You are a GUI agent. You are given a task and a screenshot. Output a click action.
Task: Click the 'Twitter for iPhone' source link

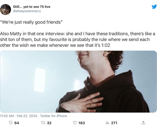pyautogui.click(x=53, y=116)
